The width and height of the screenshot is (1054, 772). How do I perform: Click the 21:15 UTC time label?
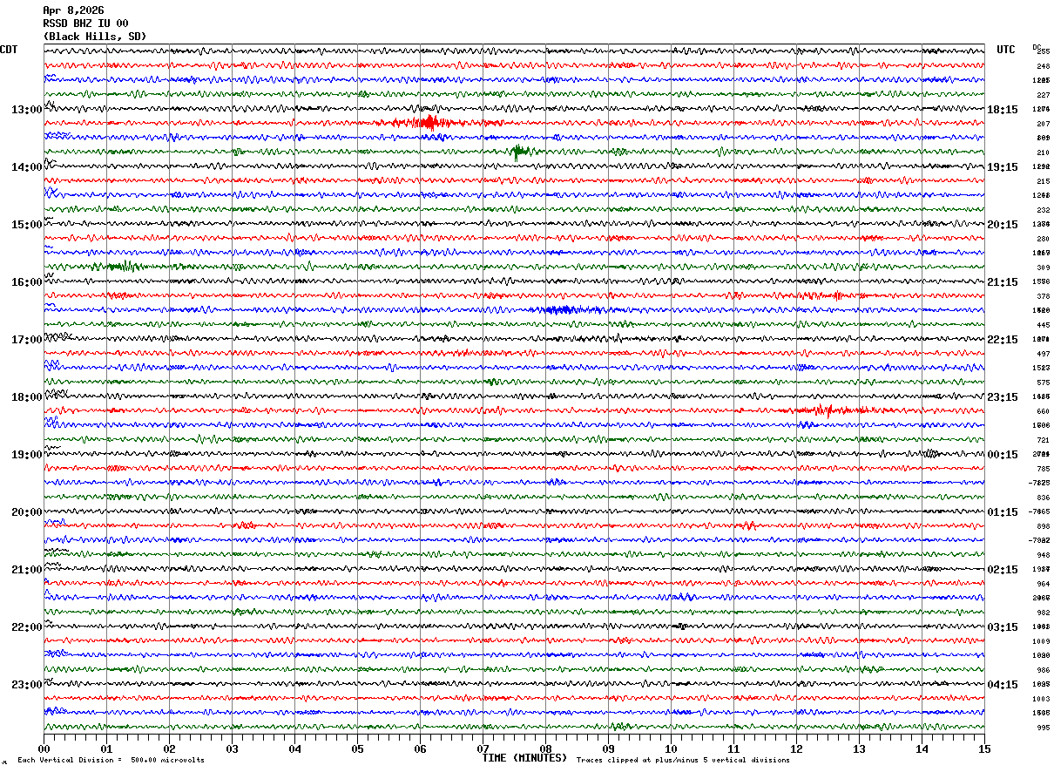1003,282
